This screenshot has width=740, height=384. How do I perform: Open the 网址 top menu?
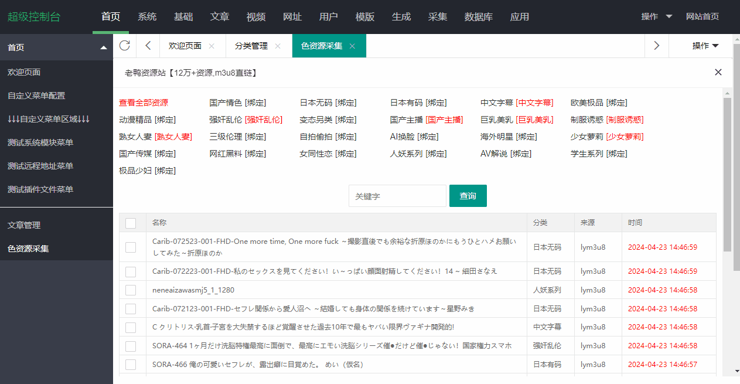click(x=292, y=16)
